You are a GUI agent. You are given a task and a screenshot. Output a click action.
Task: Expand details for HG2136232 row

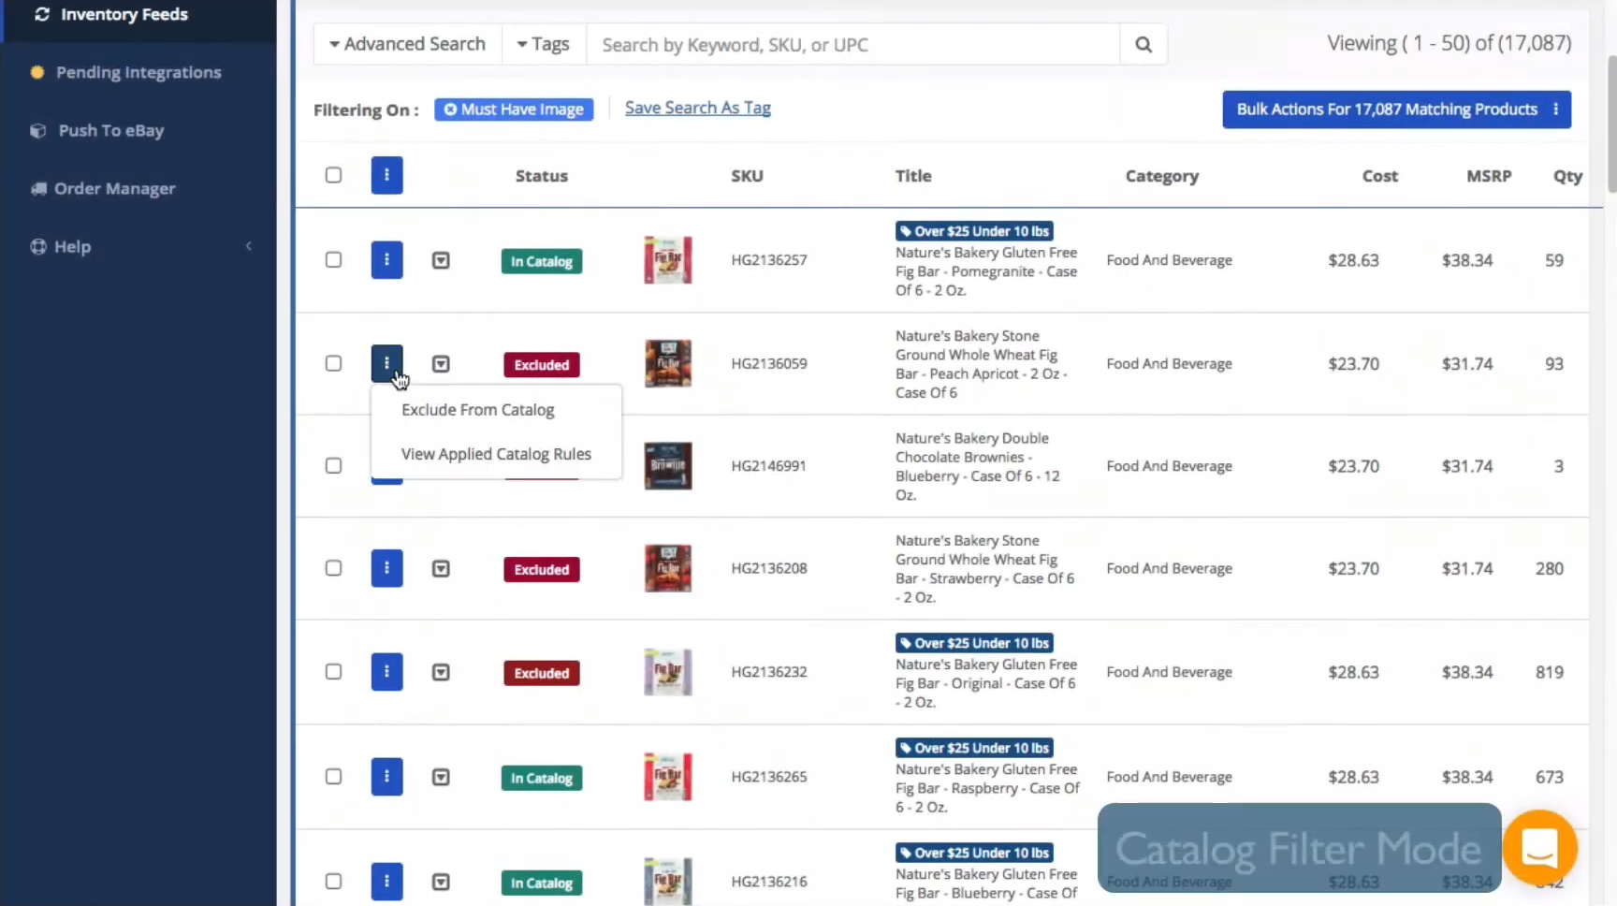(441, 672)
